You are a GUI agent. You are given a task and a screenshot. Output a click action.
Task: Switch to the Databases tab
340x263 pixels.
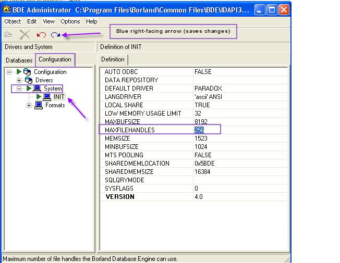pos(19,60)
